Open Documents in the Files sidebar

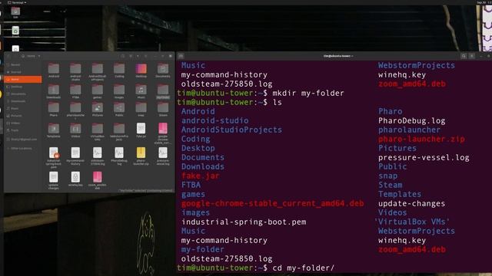(x=23, y=94)
